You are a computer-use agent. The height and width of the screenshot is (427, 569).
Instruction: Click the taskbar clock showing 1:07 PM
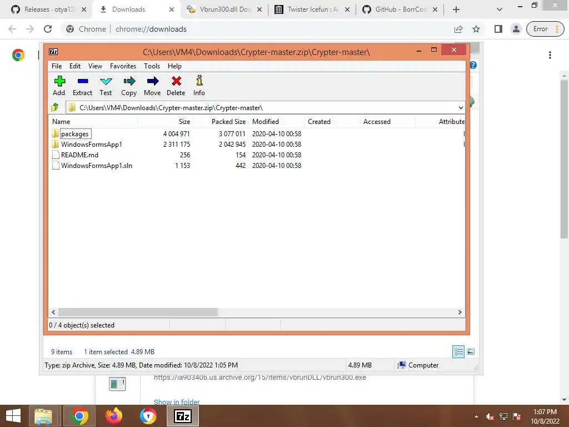tap(545, 412)
